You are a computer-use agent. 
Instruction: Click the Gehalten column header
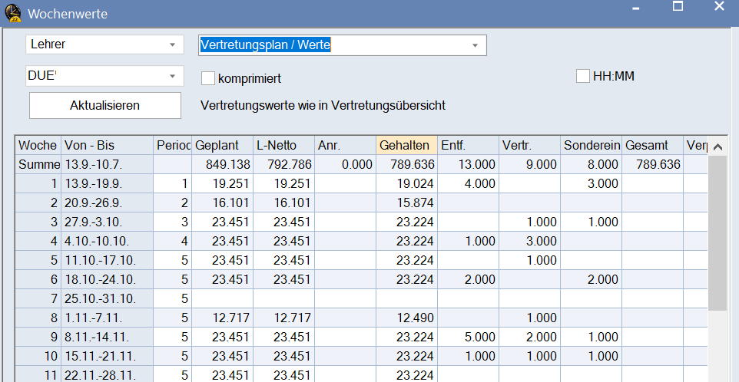(x=407, y=146)
